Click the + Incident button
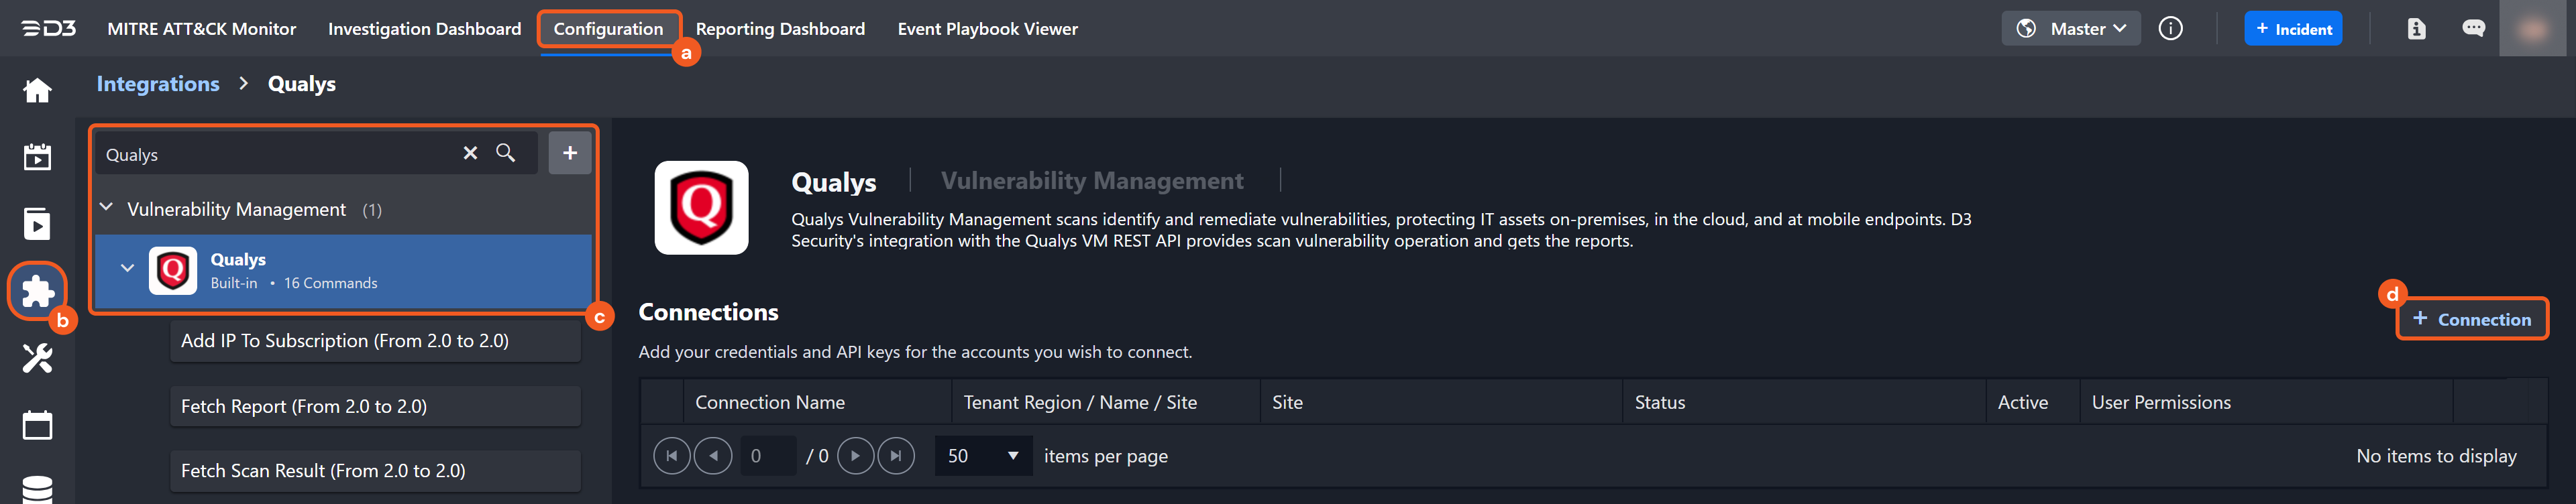The width and height of the screenshot is (2576, 504). 2292,29
